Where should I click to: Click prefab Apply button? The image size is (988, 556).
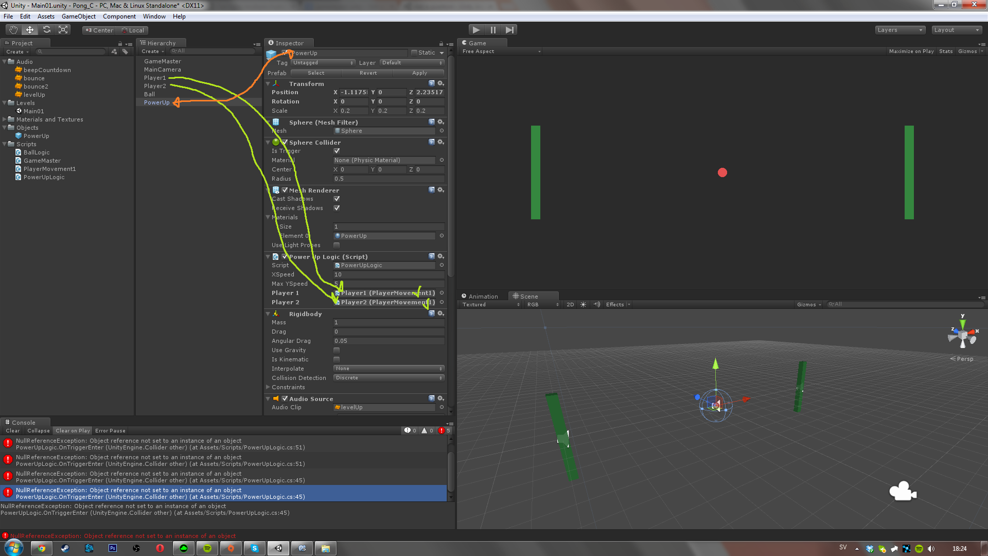419,73
